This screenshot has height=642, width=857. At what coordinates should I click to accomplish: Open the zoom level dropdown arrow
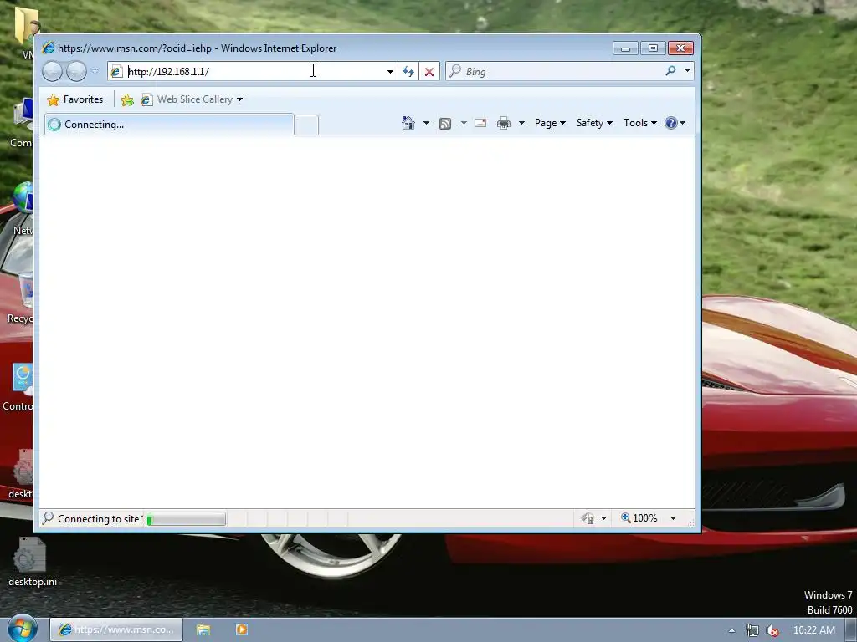pyautogui.click(x=674, y=518)
